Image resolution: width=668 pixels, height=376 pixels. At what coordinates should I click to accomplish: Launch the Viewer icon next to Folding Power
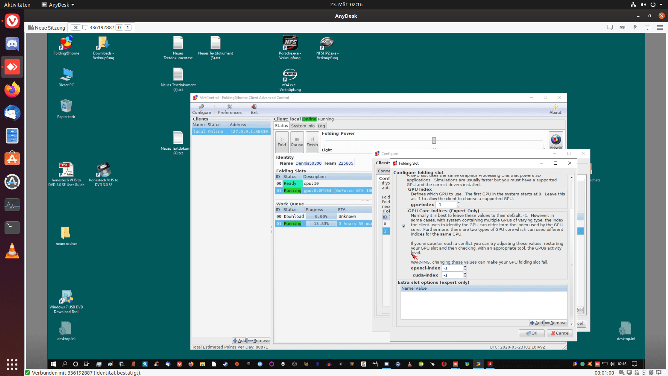click(556, 141)
